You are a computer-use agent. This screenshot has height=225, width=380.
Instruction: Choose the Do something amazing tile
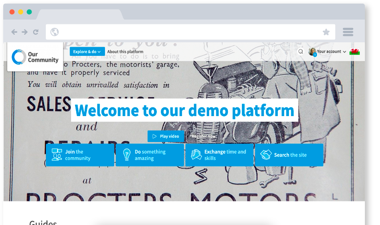(x=150, y=155)
